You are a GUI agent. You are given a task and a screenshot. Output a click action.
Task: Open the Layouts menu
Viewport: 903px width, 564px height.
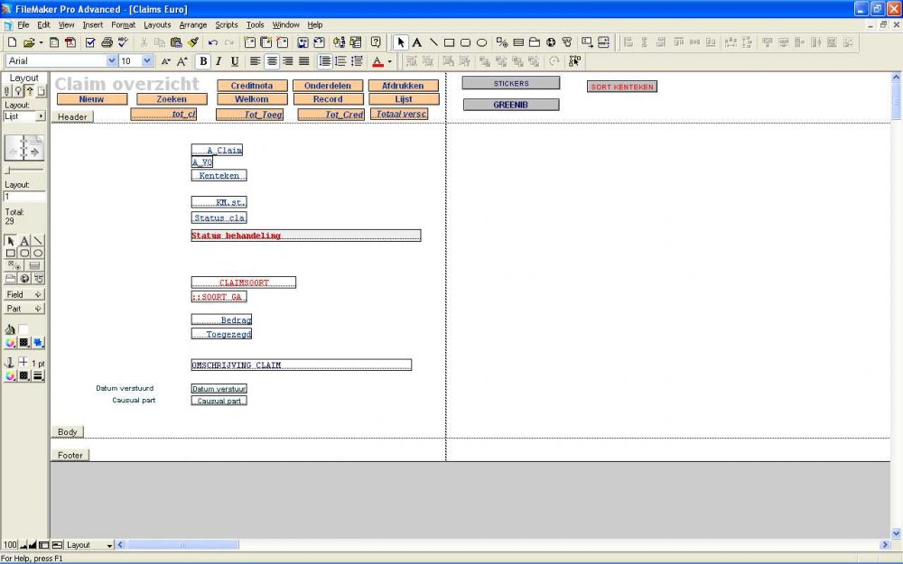(157, 25)
